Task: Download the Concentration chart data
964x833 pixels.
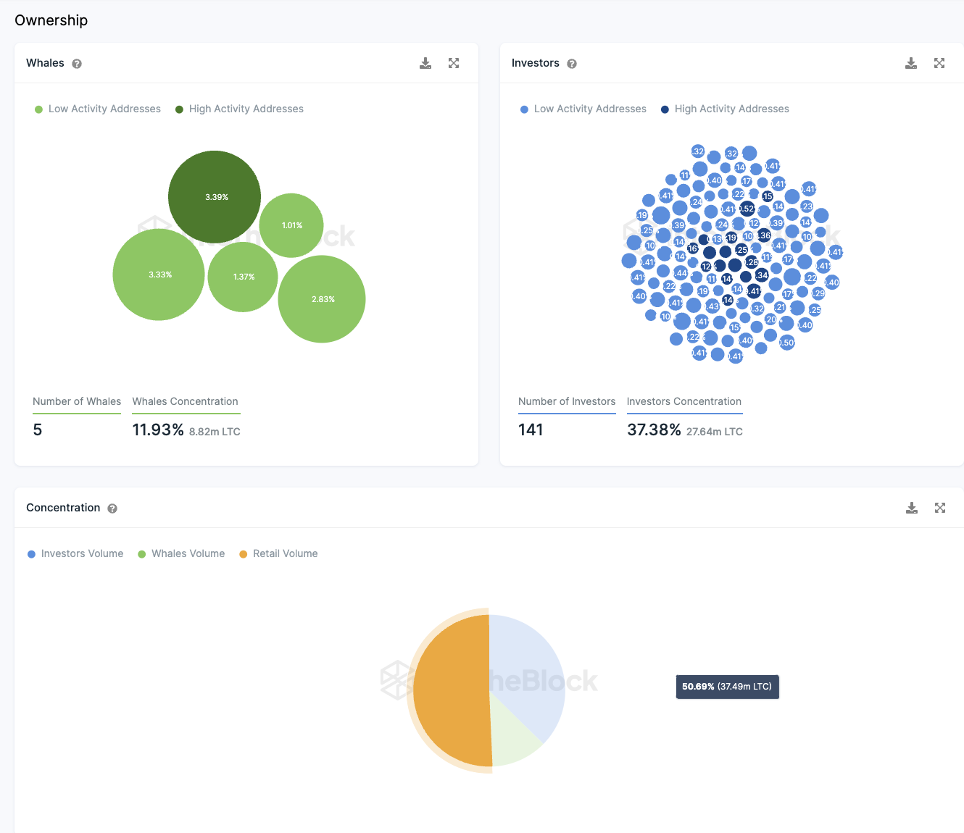Action: coord(912,508)
